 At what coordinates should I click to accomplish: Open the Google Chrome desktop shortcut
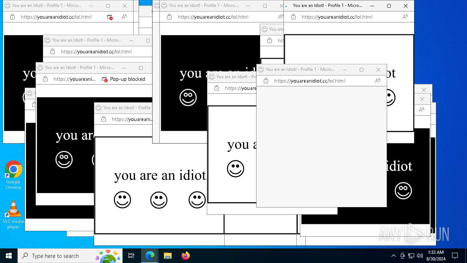13,175
